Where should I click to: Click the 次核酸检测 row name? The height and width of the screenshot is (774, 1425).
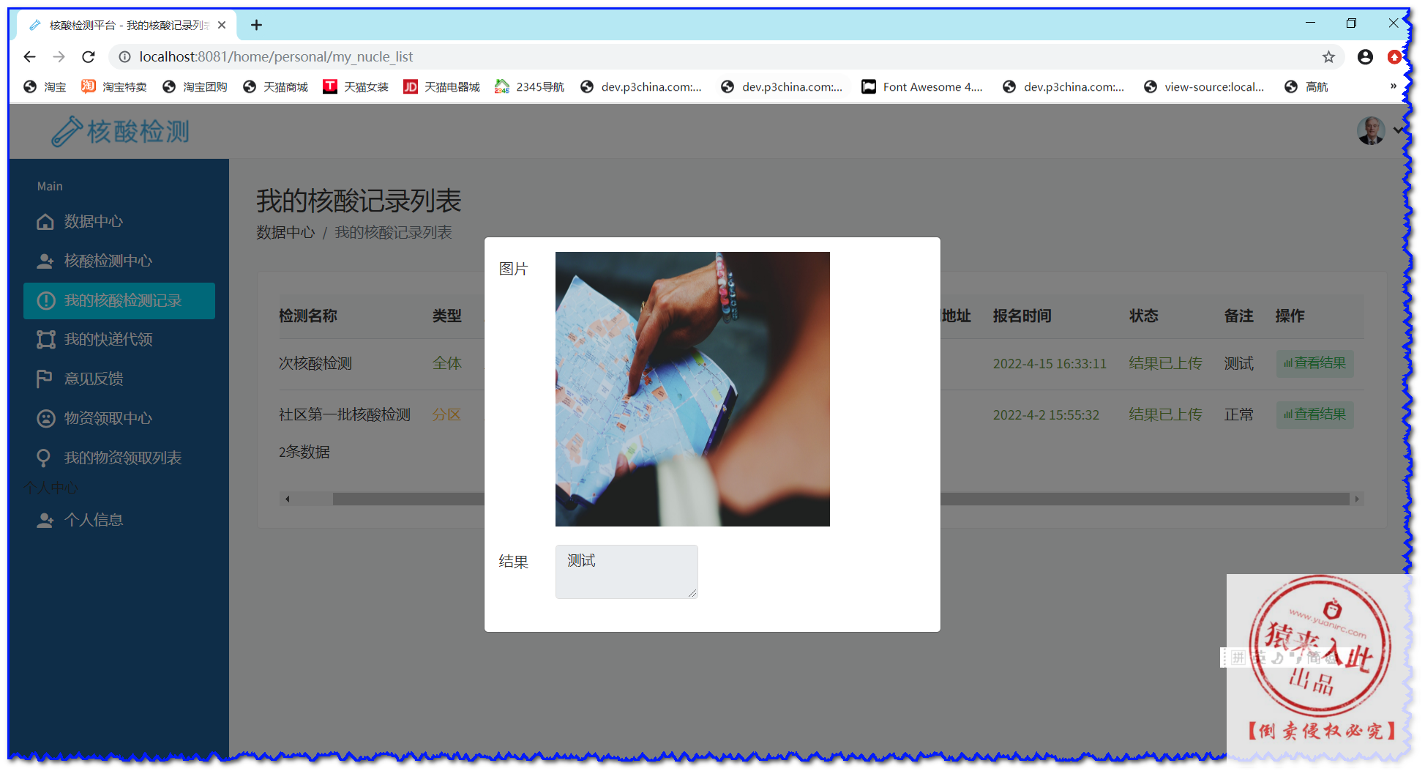click(315, 363)
